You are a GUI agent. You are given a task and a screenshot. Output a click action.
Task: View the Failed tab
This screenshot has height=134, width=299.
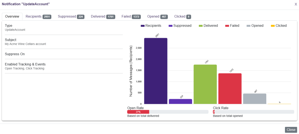coord(131,17)
